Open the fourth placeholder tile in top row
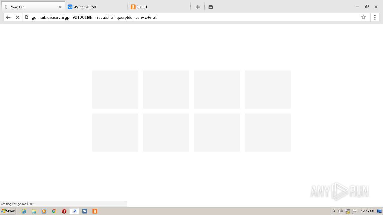383x215 pixels. click(268, 90)
